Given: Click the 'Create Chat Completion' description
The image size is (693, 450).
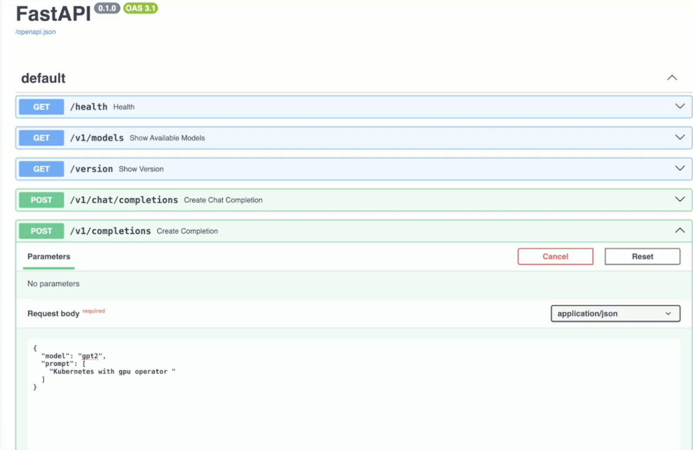Looking at the screenshot, I should [x=223, y=200].
